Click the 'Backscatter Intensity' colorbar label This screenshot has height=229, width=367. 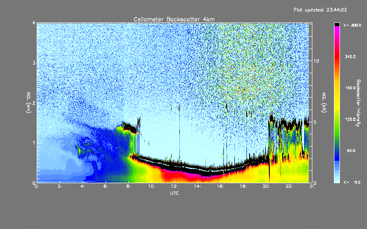(x=358, y=103)
